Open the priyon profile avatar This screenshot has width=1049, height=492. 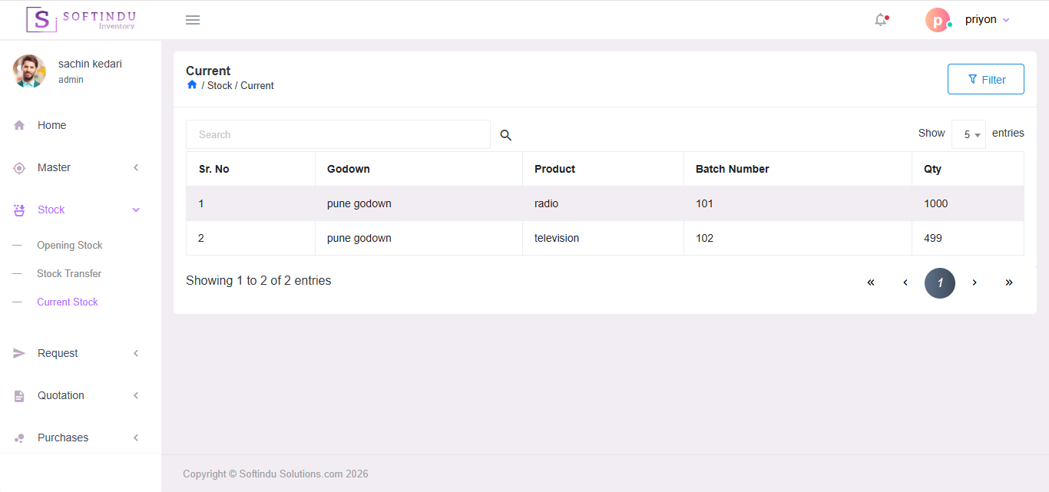click(938, 19)
